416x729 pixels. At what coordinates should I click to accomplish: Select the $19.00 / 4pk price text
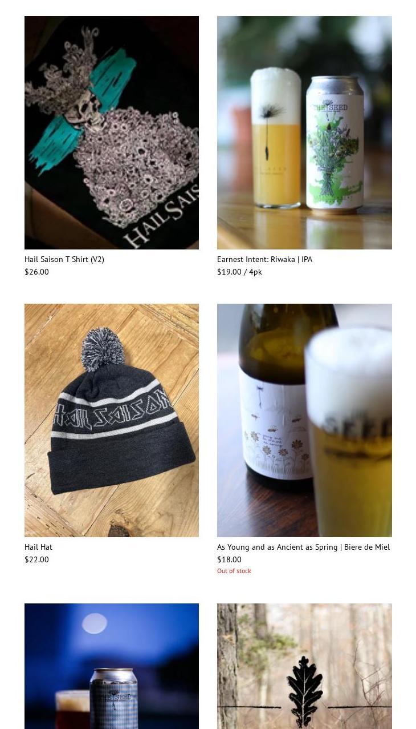click(x=239, y=272)
